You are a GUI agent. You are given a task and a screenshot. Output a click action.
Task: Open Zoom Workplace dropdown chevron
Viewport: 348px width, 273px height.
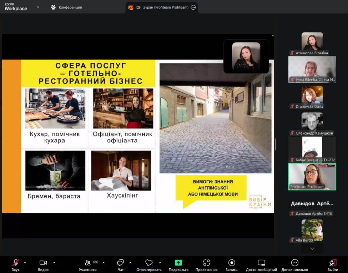38,7
